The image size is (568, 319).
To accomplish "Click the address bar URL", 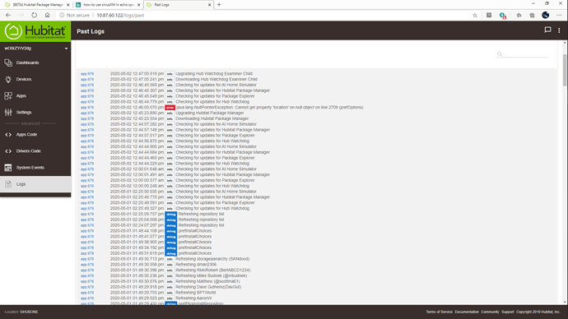I will [120, 15].
